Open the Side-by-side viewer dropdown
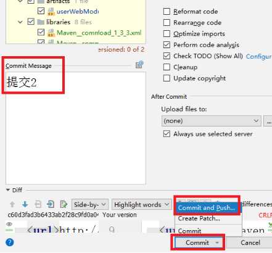Image resolution: width=272 pixels, height=253 pixels. tap(90, 204)
